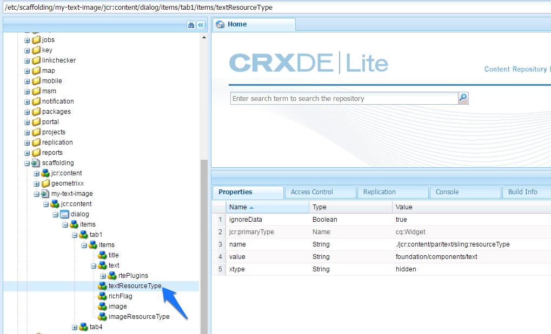Switch to the Properties tab
Viewport: 551px width, 334px height.
[248, 192]
